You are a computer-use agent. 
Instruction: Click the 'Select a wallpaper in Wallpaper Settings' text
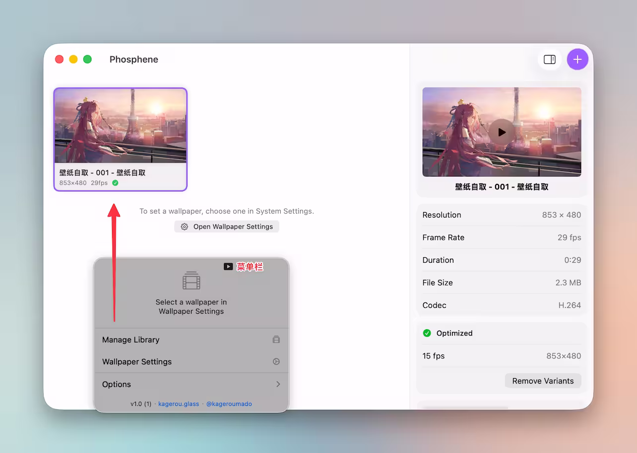(x=191, y=307)
